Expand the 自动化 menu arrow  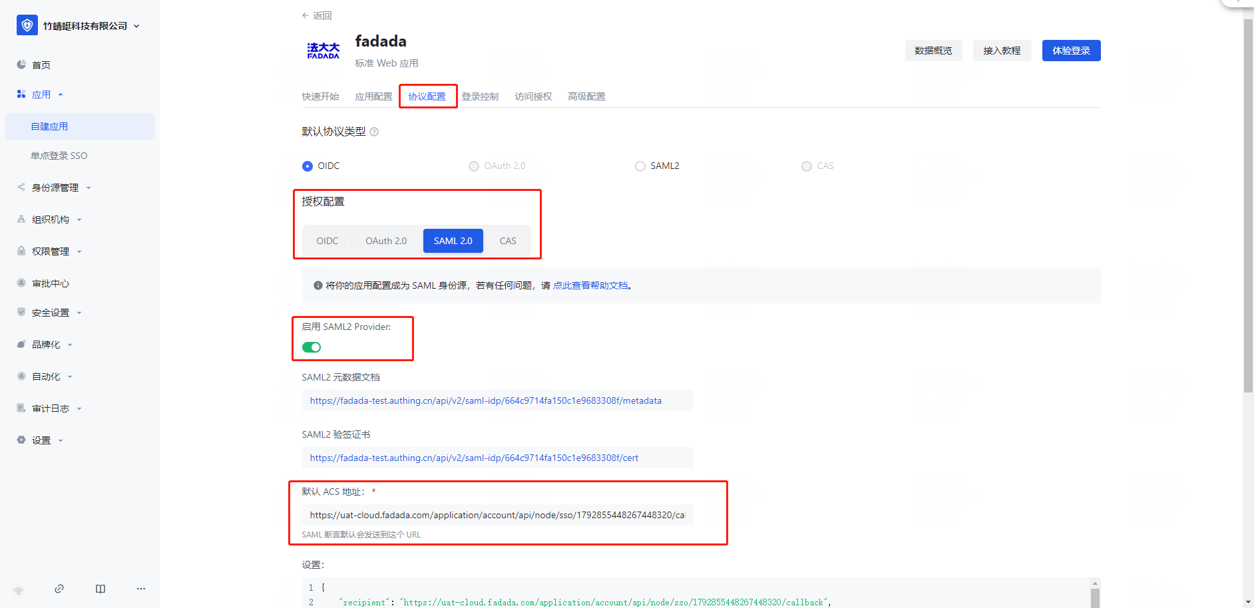coord(70,377)
